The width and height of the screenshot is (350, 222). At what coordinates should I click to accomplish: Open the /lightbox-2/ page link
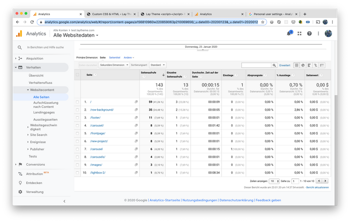pyautogui.click(x=98, y=172)
